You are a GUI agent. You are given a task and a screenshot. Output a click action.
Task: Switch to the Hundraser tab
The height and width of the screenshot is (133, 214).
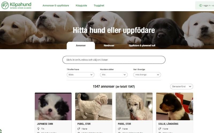pos(109,45)
